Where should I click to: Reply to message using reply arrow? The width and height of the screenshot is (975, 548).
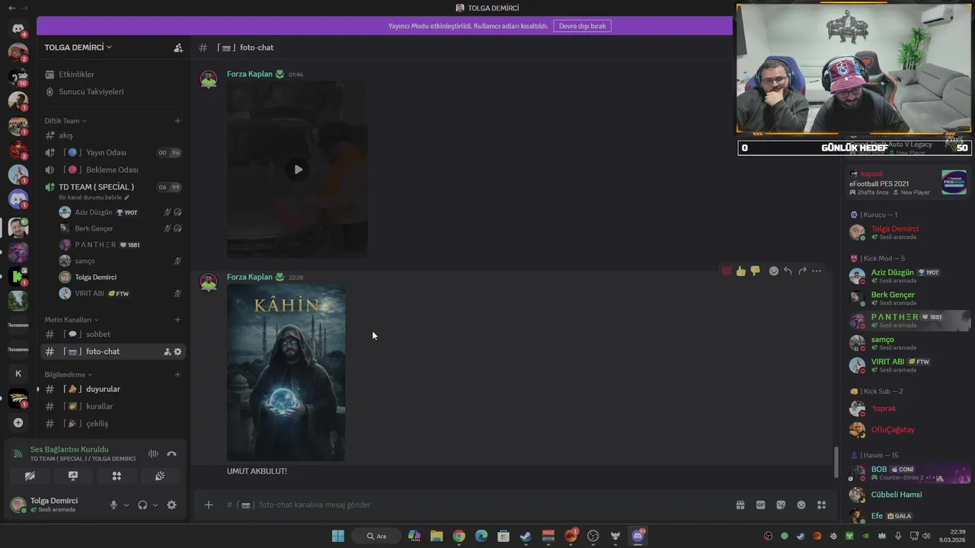(x=788, y=271)
